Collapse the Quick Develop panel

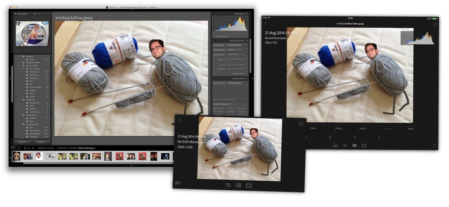(x=247, y=40)
